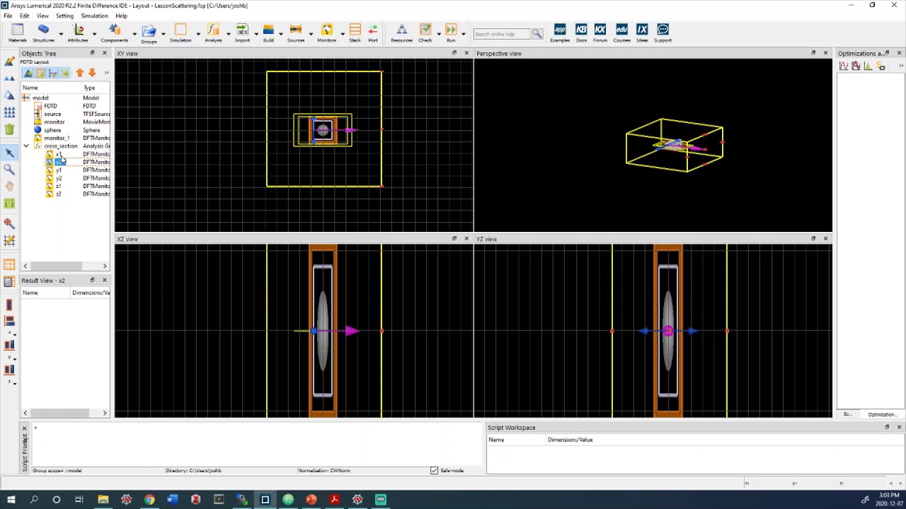Click the Analysis toolbar icon
Image resolution: width=906 pixels, height=509 pixels.
[213, 30]
